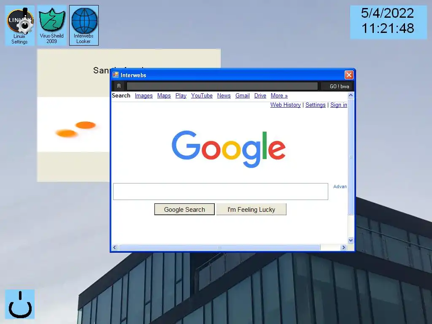Click the horizontal scrollbar left arrow
The height and width of the screenshot is (324, 432).
[x=115, y=247]
